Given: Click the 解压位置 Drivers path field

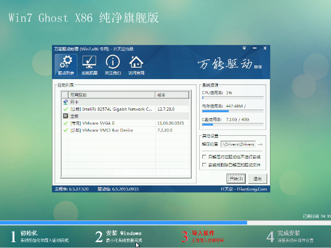Looking at the screenshot, I should pos(238,144).
